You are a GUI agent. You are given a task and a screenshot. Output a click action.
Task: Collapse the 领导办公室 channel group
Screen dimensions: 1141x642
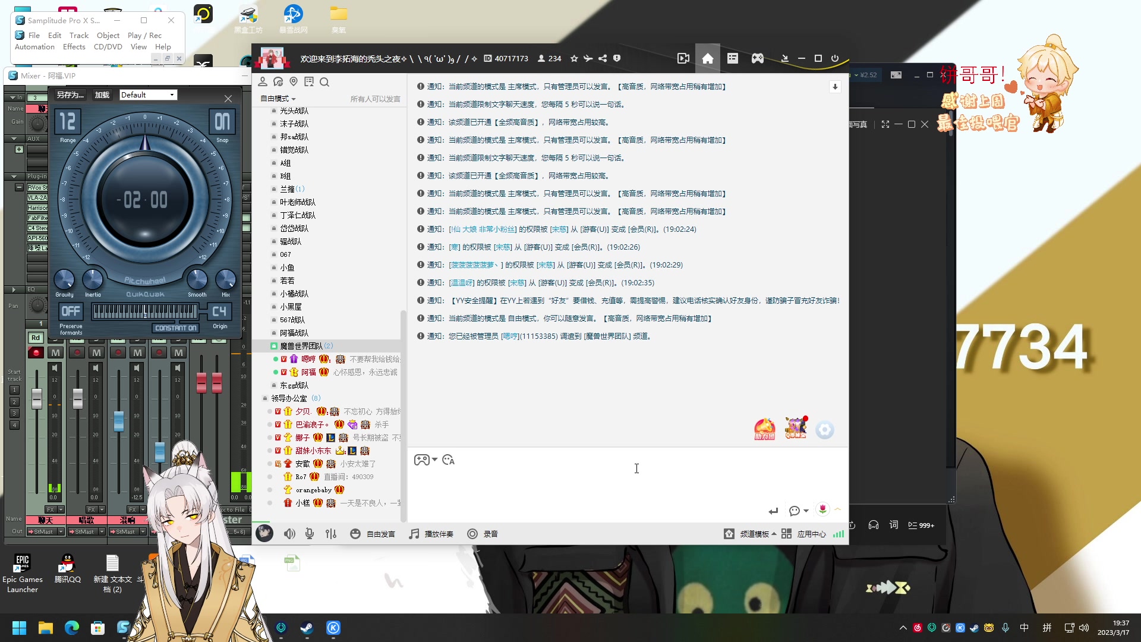265,398
